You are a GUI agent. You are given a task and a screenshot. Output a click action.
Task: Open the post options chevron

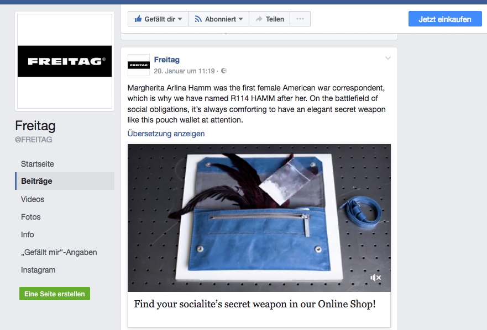pos(387,58)
